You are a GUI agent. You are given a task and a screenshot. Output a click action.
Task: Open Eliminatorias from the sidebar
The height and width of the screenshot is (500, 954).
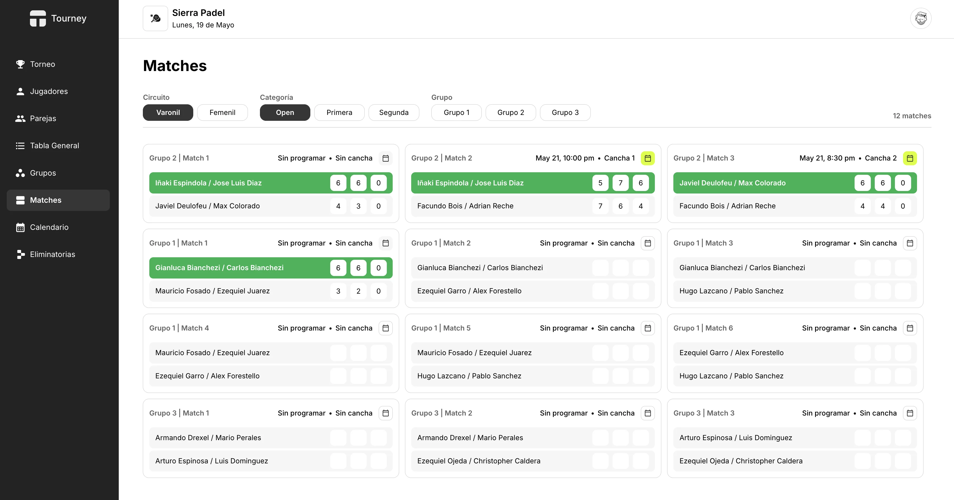(x=58, y=254)
